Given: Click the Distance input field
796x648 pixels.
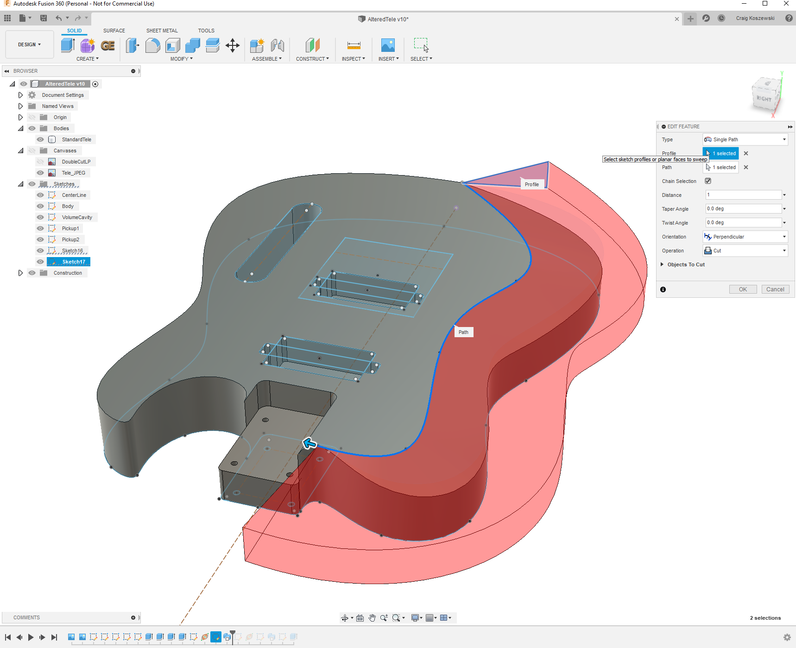Looking at the screenshot, I should click(x=743, y=195).
